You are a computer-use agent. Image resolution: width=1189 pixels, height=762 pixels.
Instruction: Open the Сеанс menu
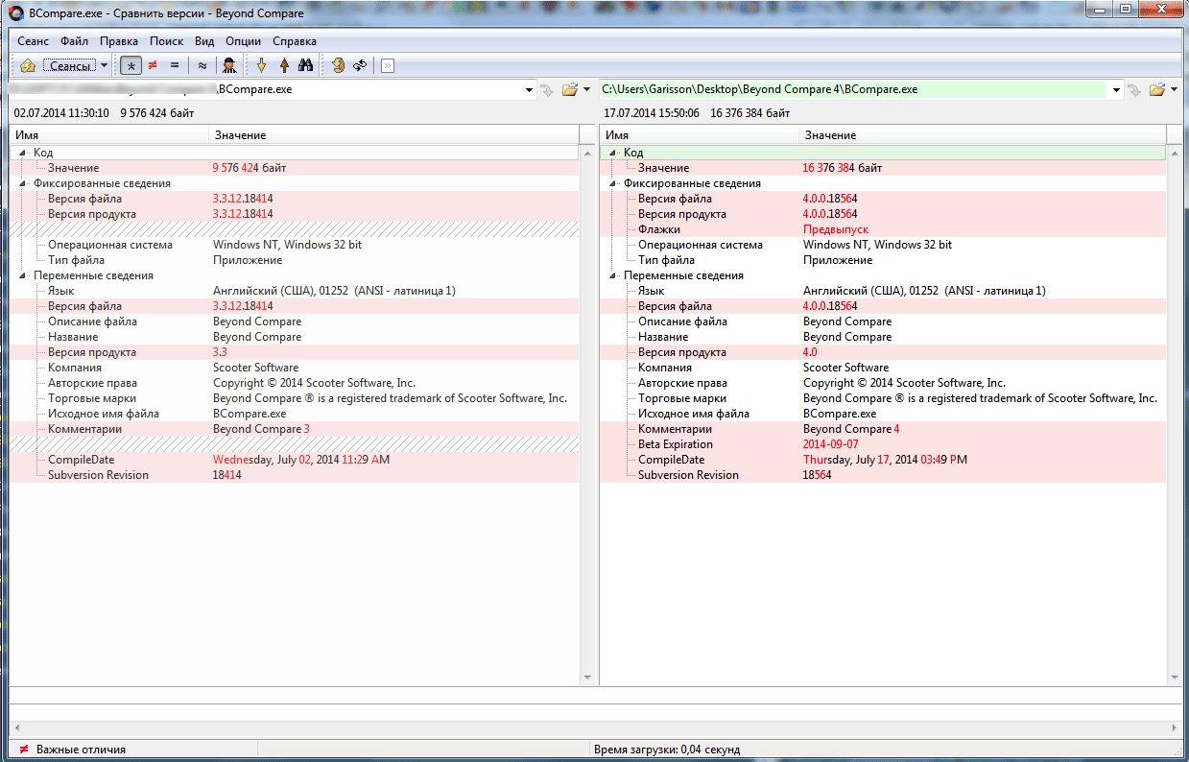coord(34,41)
